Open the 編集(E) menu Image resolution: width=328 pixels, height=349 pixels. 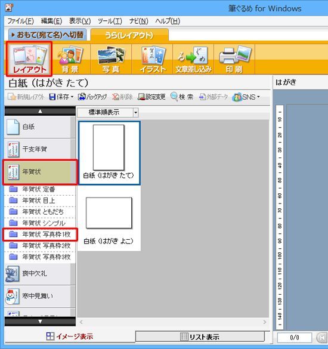tap(52, 21)
